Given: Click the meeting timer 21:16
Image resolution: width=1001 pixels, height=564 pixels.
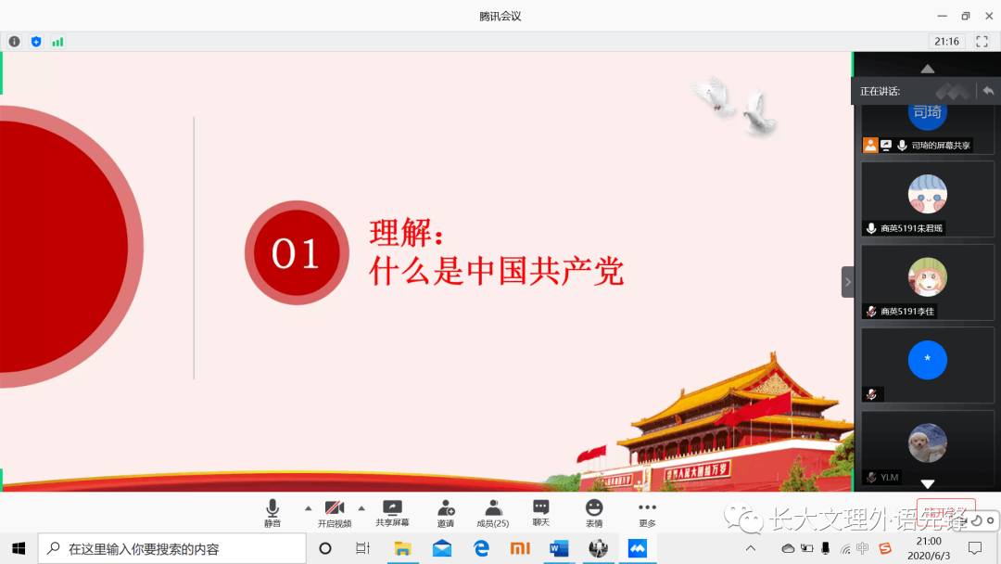Looking at the screenshot, I should [946, 42].
